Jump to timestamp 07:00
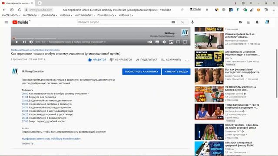This screenshot has height=156, width=278. point(25,121)
